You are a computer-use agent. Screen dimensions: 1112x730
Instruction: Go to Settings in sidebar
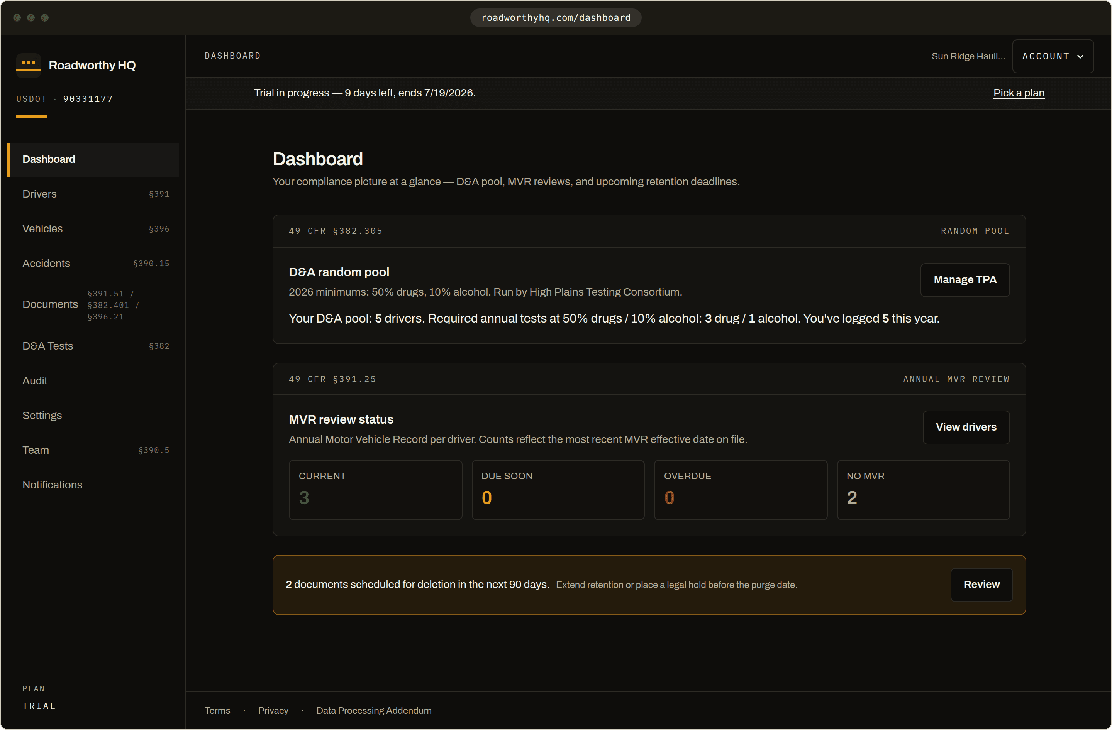93,416
